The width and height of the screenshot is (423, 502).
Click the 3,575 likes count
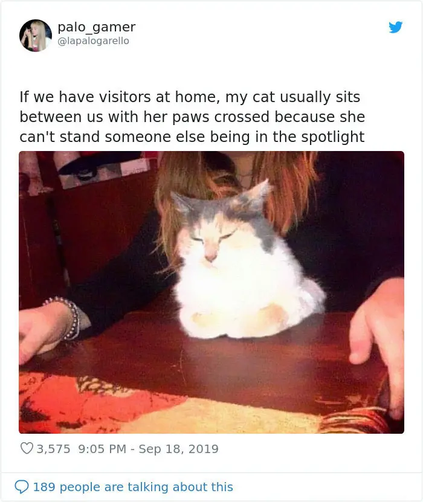pos(53,449)
